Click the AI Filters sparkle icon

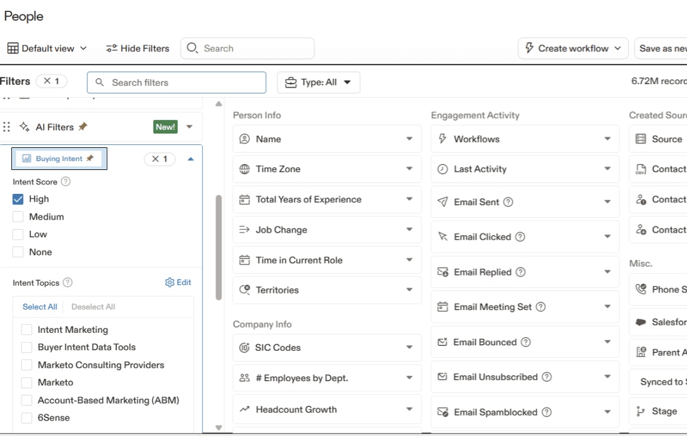(24, 126)
